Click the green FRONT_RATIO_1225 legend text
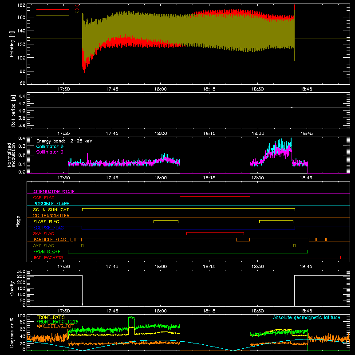Viewport: 355px width, 355px height. click(x=57, y=322)
